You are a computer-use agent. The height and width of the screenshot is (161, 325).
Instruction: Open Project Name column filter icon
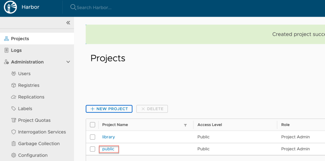(185, 125)
